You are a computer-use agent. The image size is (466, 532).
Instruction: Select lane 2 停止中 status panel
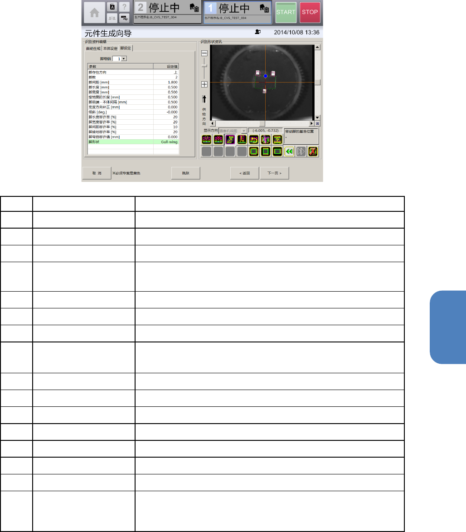pyautogui.click(x=167, y=12)
